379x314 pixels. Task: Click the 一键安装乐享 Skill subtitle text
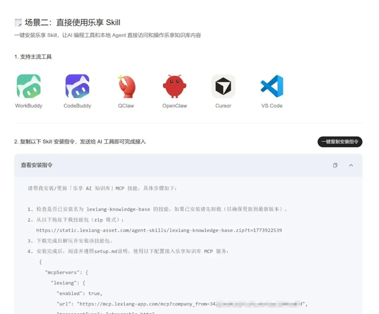(108, 35)
